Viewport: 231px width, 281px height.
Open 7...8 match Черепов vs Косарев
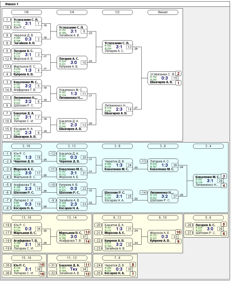(x=117, y=269)
